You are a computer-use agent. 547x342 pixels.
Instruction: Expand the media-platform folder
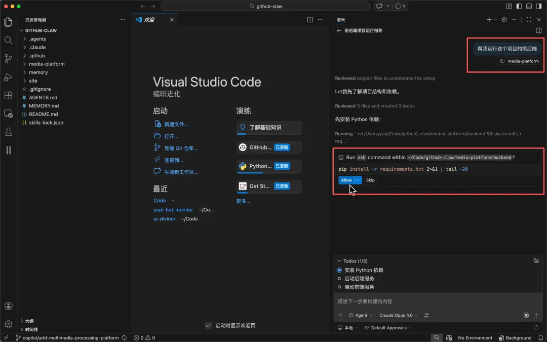pos(47,64)
